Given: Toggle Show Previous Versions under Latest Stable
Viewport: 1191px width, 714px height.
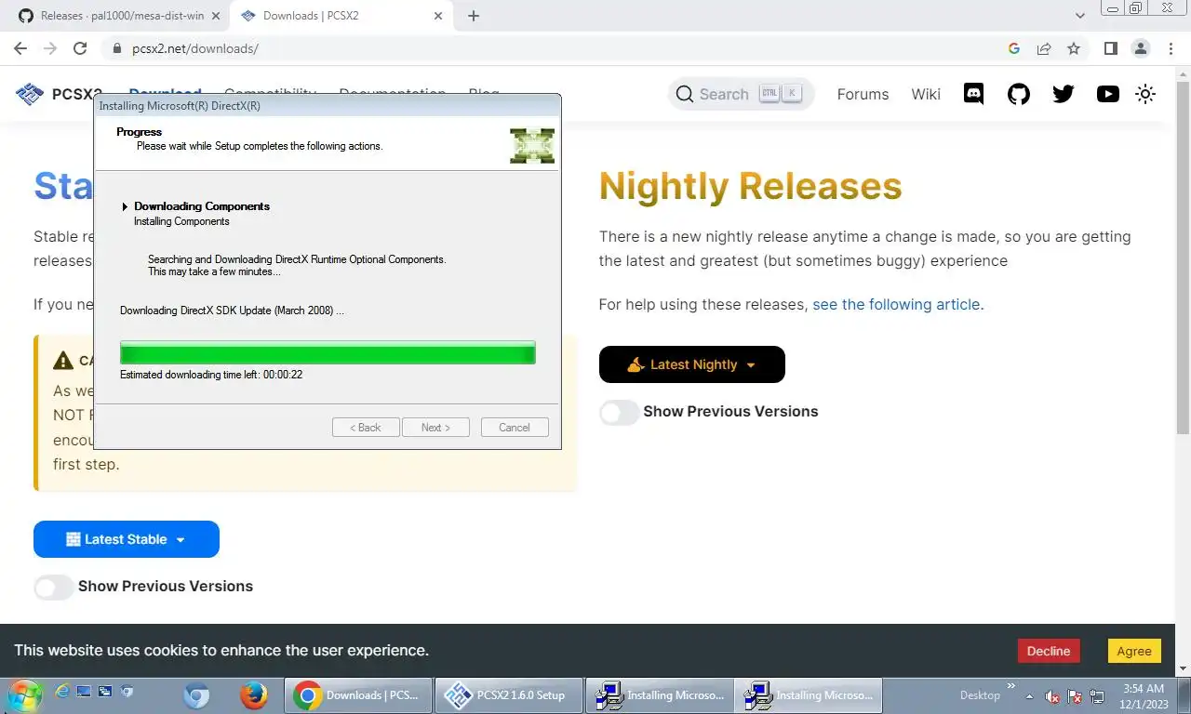Looking at the screenshot, I should (53, 587).
